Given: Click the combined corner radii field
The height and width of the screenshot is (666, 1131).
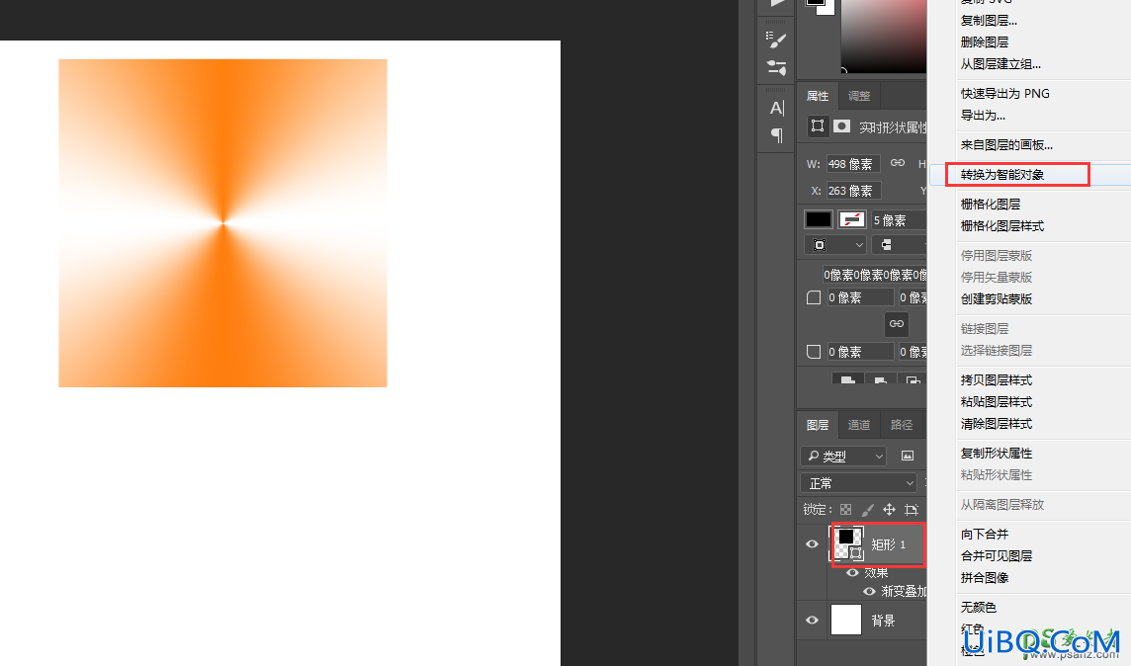Looking at the screenshot, I should [x=874, y=275].
